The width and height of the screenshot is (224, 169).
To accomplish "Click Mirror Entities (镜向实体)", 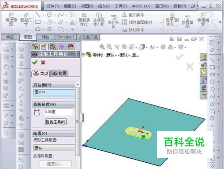I will pos(133,15).
